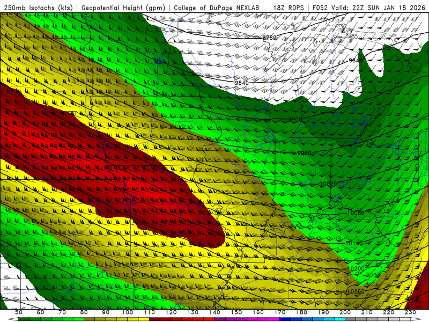Viewport: 429px width, 322px height.
Task: Click the 110 value on the color scale
Action: click(x=150, y=312)
